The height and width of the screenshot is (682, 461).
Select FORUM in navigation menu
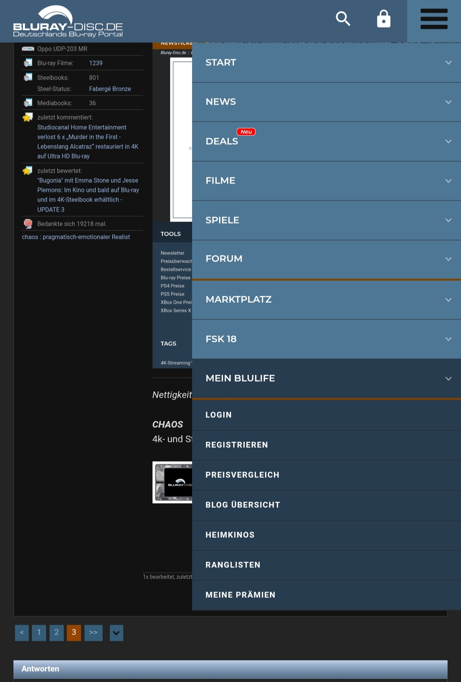click(224, 259)
